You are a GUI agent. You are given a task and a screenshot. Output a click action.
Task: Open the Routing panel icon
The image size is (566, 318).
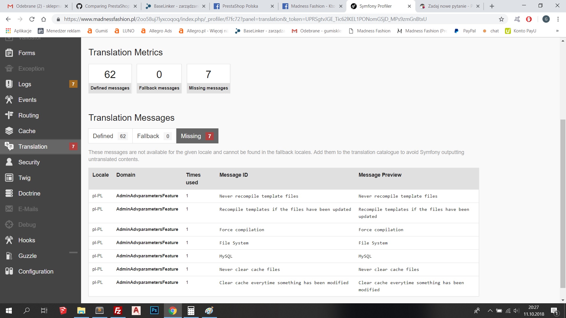[x=9, y=115]
